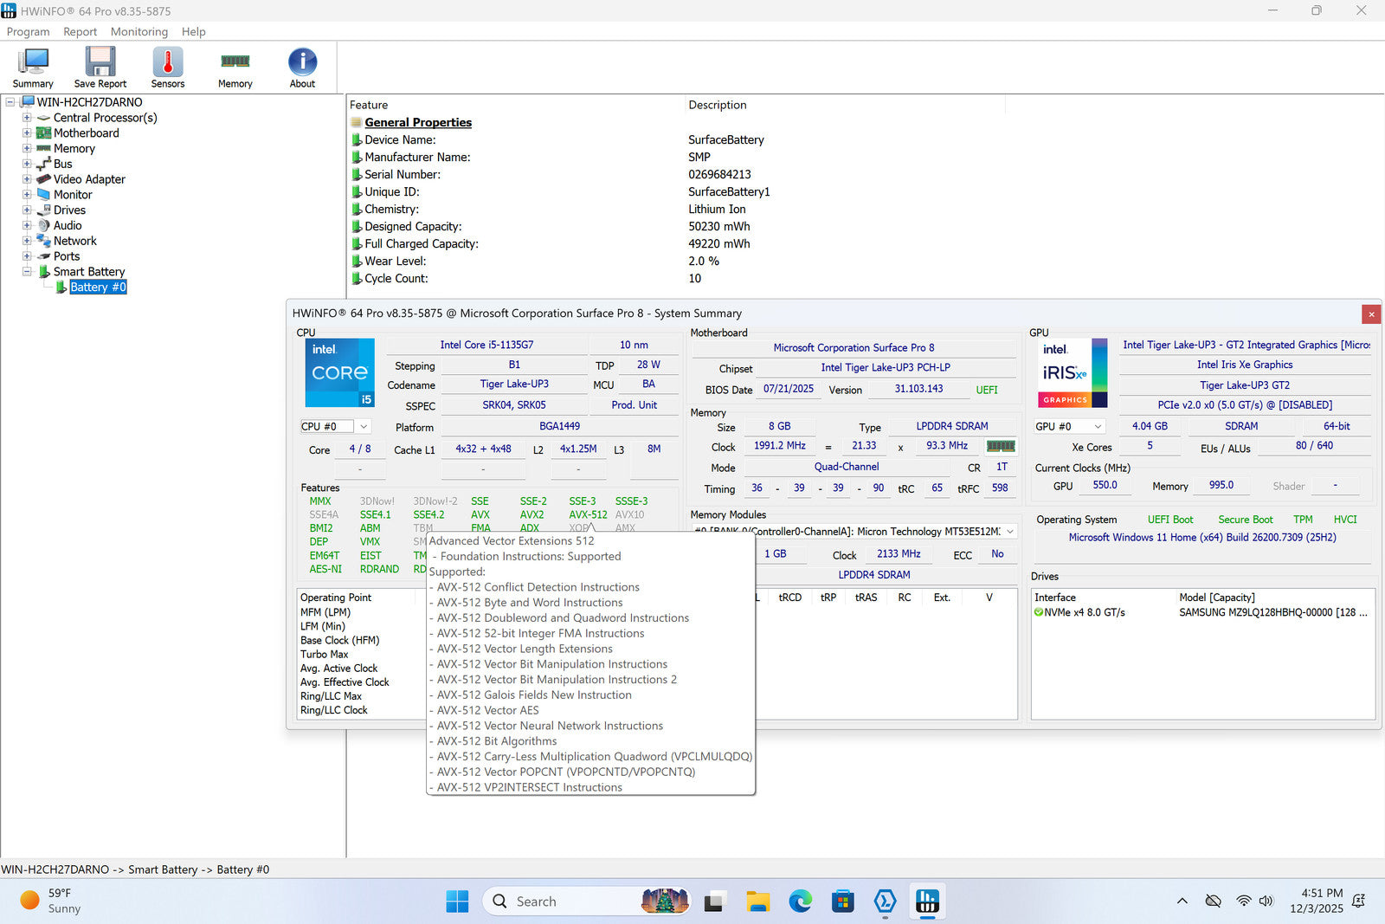Expand the Central Processor(s) tree node
Screen dimensions: 1385x924
[x=27, y=118]
